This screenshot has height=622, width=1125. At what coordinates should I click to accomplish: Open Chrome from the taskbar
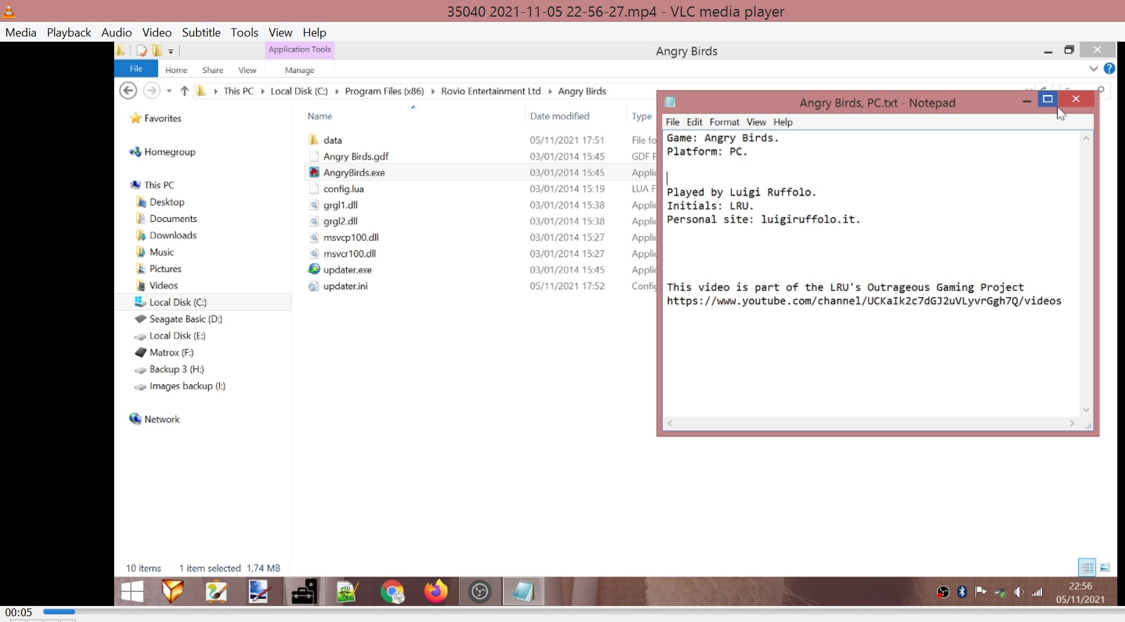(x=393, y=591)
